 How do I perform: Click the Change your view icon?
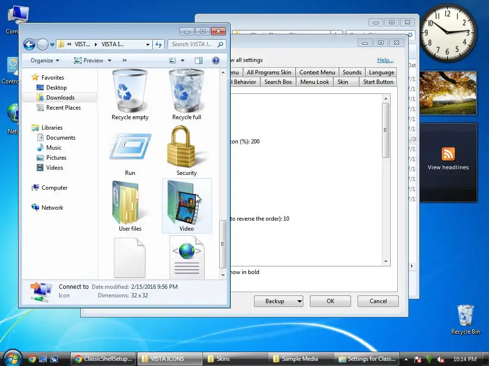click(x=172, y=61)
